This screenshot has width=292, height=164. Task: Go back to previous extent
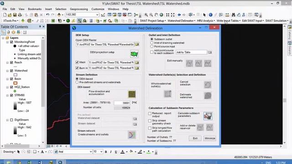click(179, 15)
